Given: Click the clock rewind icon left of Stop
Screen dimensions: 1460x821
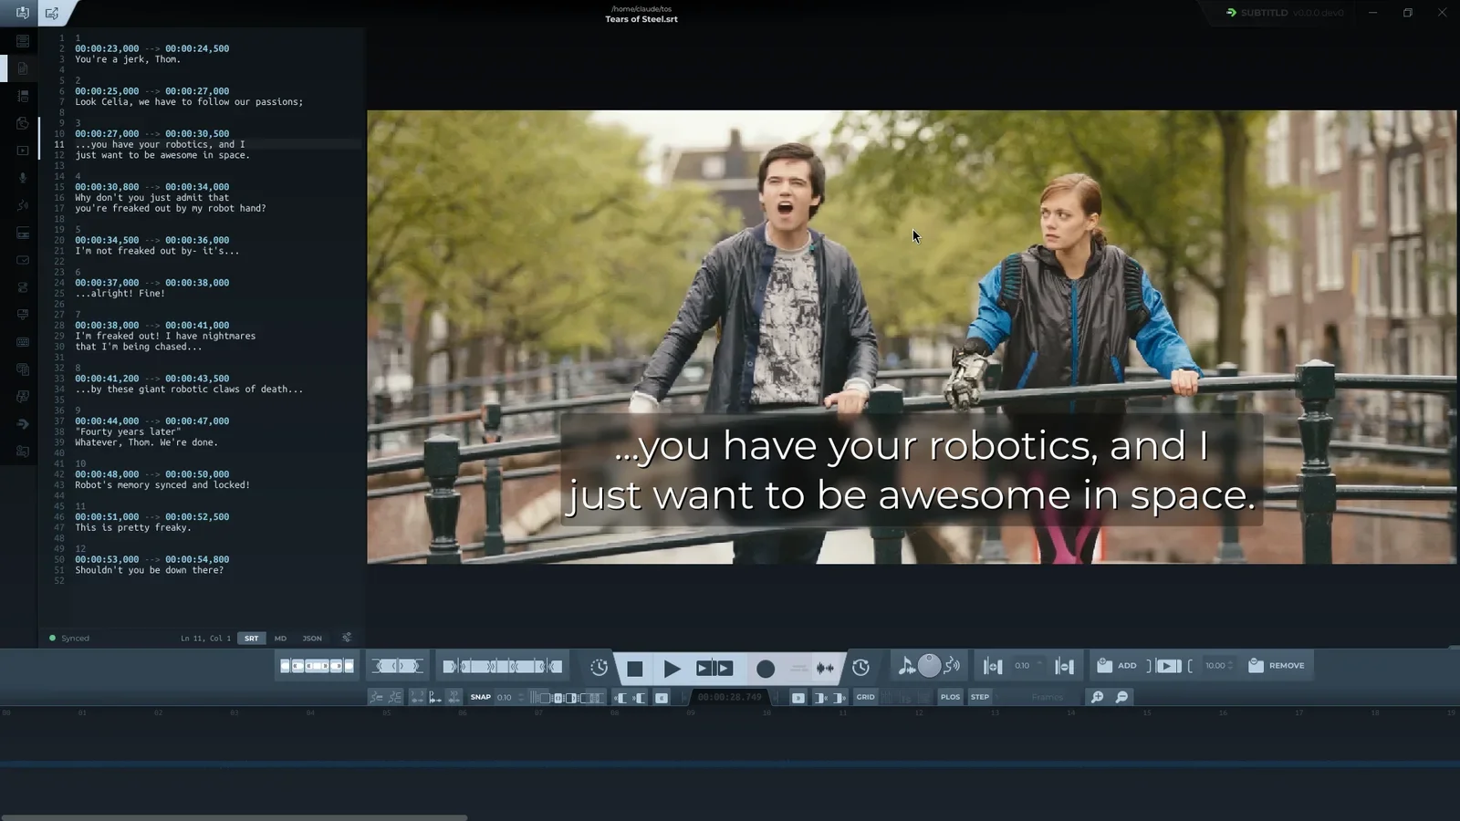Looking at the screenshot, I should [599, 668].
